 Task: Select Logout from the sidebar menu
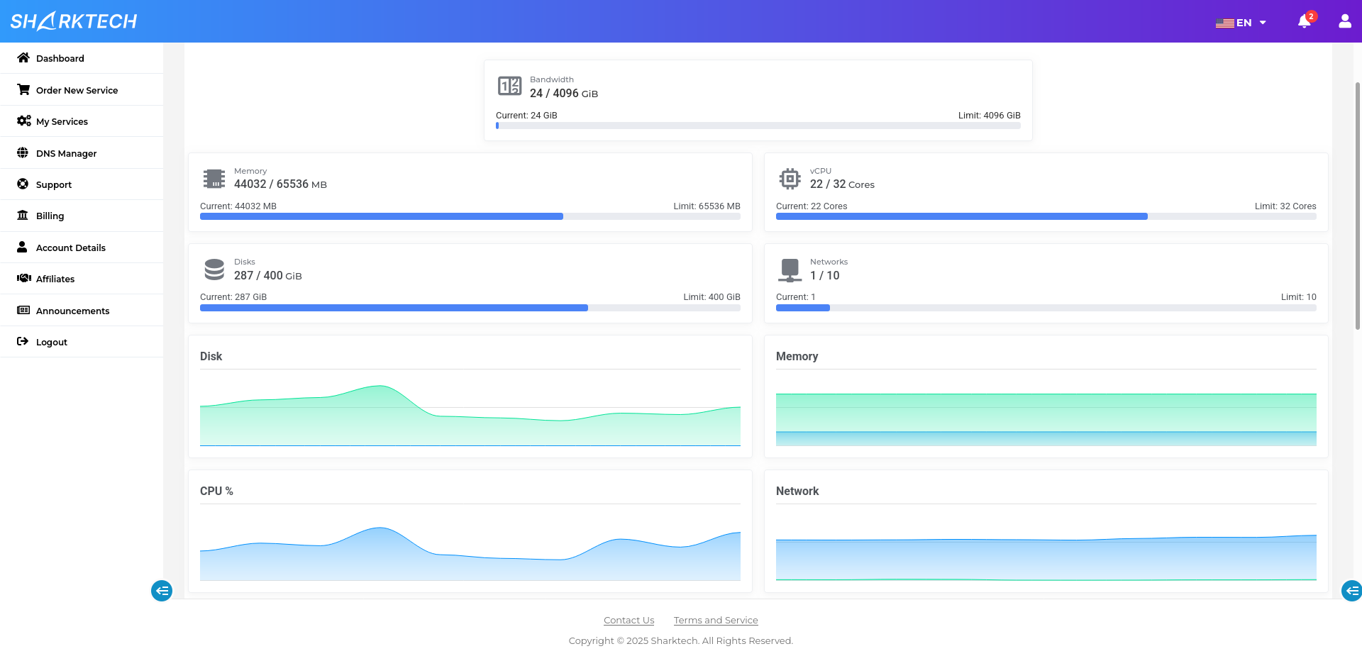pyautogui.click(x=51, y=342)
